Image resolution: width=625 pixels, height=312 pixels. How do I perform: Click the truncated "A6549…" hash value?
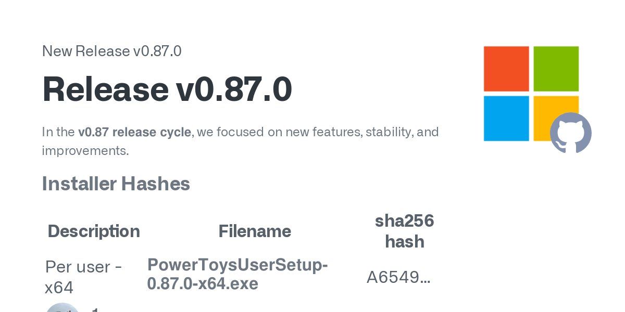click(x=398, y=278)
